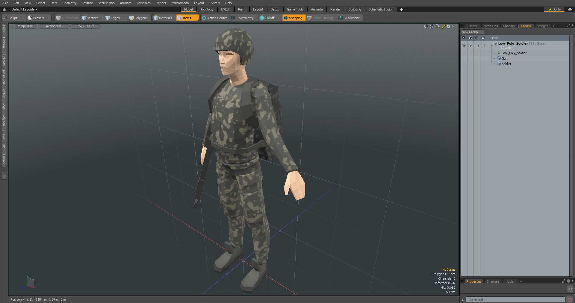The width and height of the screenshot is (575, 303).
Task: Click the axis gizmo in viewport corner
Action: (28, 282)
